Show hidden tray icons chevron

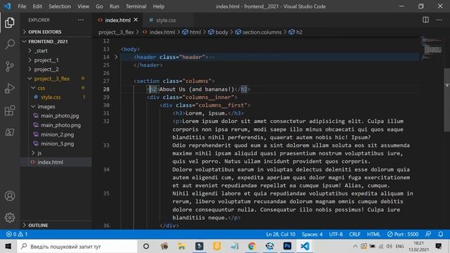(x=355, y=246)
